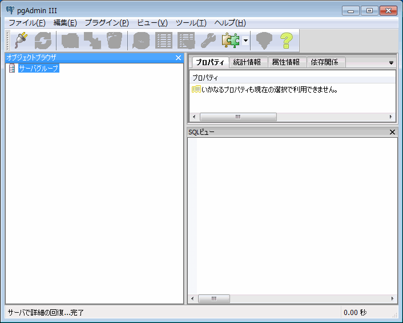
Task: Switch to the 属性情報 tab
Action: 286,62
